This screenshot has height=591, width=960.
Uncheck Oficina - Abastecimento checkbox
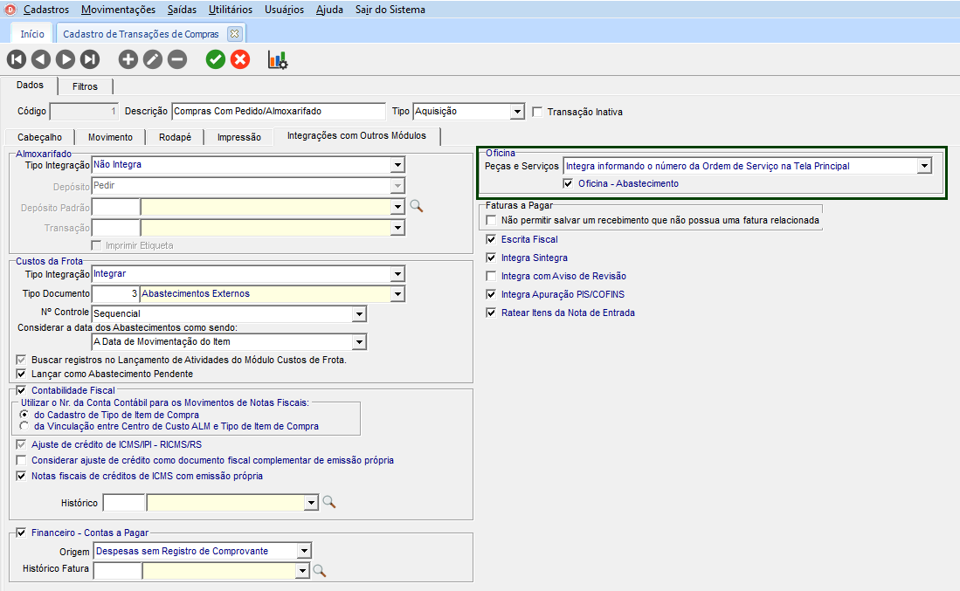point(569,183)
